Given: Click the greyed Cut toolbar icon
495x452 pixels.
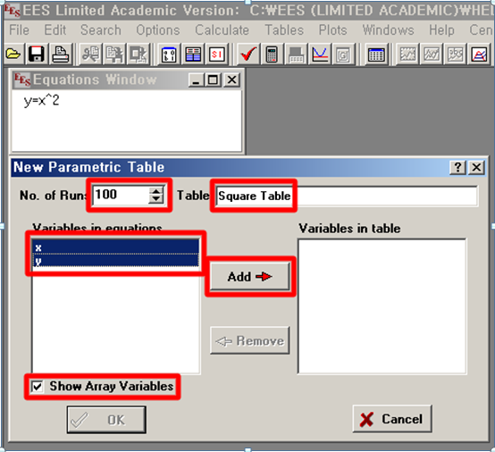Looking at the screenshot, I should pos(90,54).
